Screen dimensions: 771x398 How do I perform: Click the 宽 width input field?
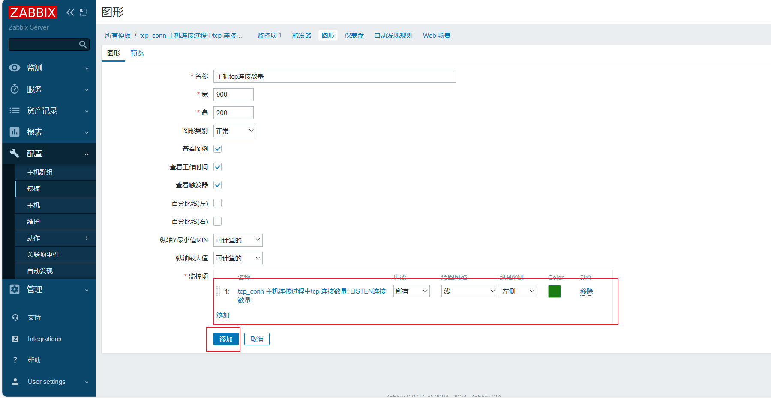(x=234, y=95)
